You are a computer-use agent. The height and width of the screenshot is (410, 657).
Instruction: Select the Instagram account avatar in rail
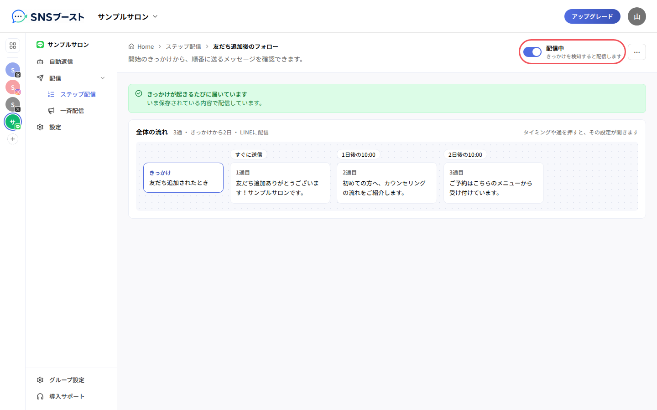13,87
